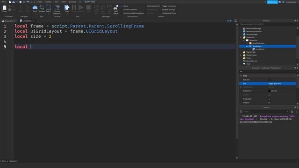
Task: Select StarterPack in the Explorer
Action: point(251,52)
